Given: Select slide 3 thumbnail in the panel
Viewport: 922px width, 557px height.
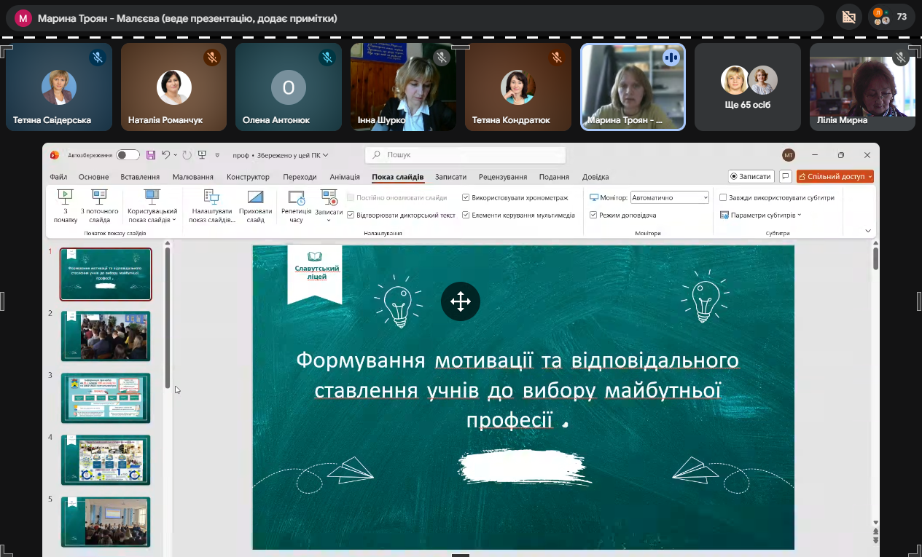Looking at the screenshot, I should tap(106, 398).
